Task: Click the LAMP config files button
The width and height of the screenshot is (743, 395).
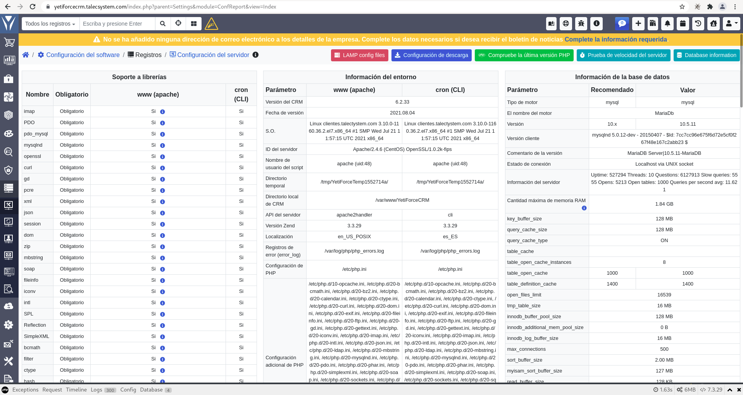Action: (360, 55)
